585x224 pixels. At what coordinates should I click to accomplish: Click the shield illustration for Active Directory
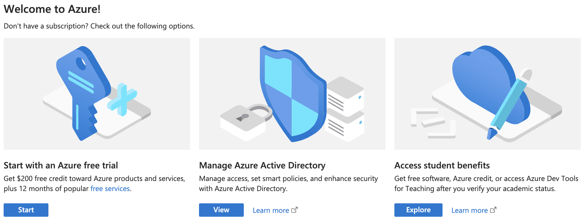292,94
